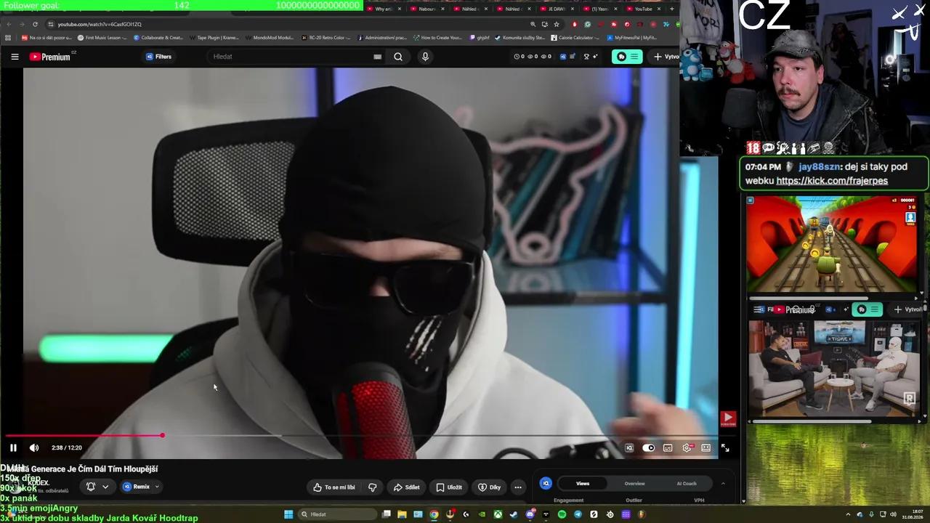Reload the page in the browser
The image size is (930, 523).
[35, 24]
